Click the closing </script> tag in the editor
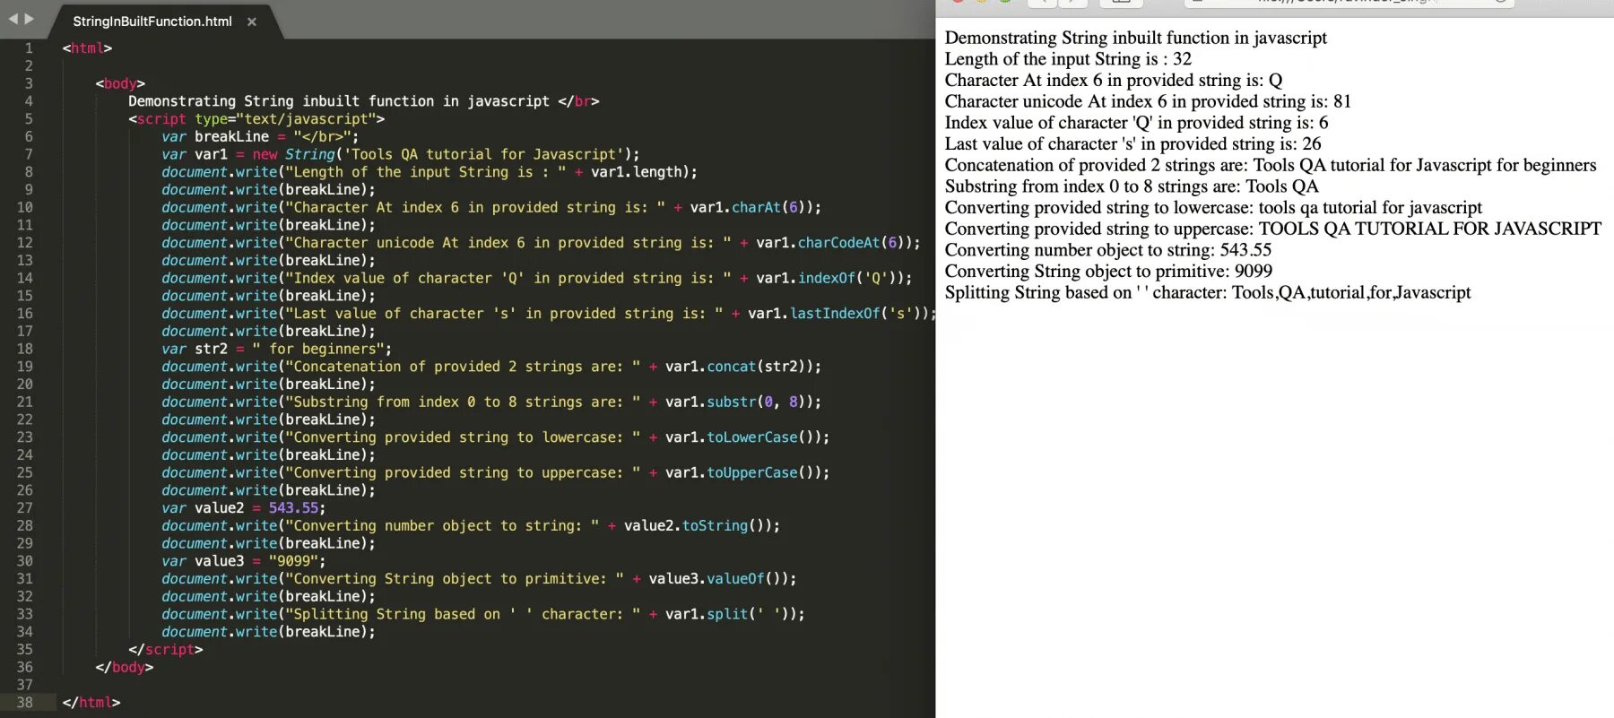This screenshot has height=718, width=1614. tap(166, 650)
